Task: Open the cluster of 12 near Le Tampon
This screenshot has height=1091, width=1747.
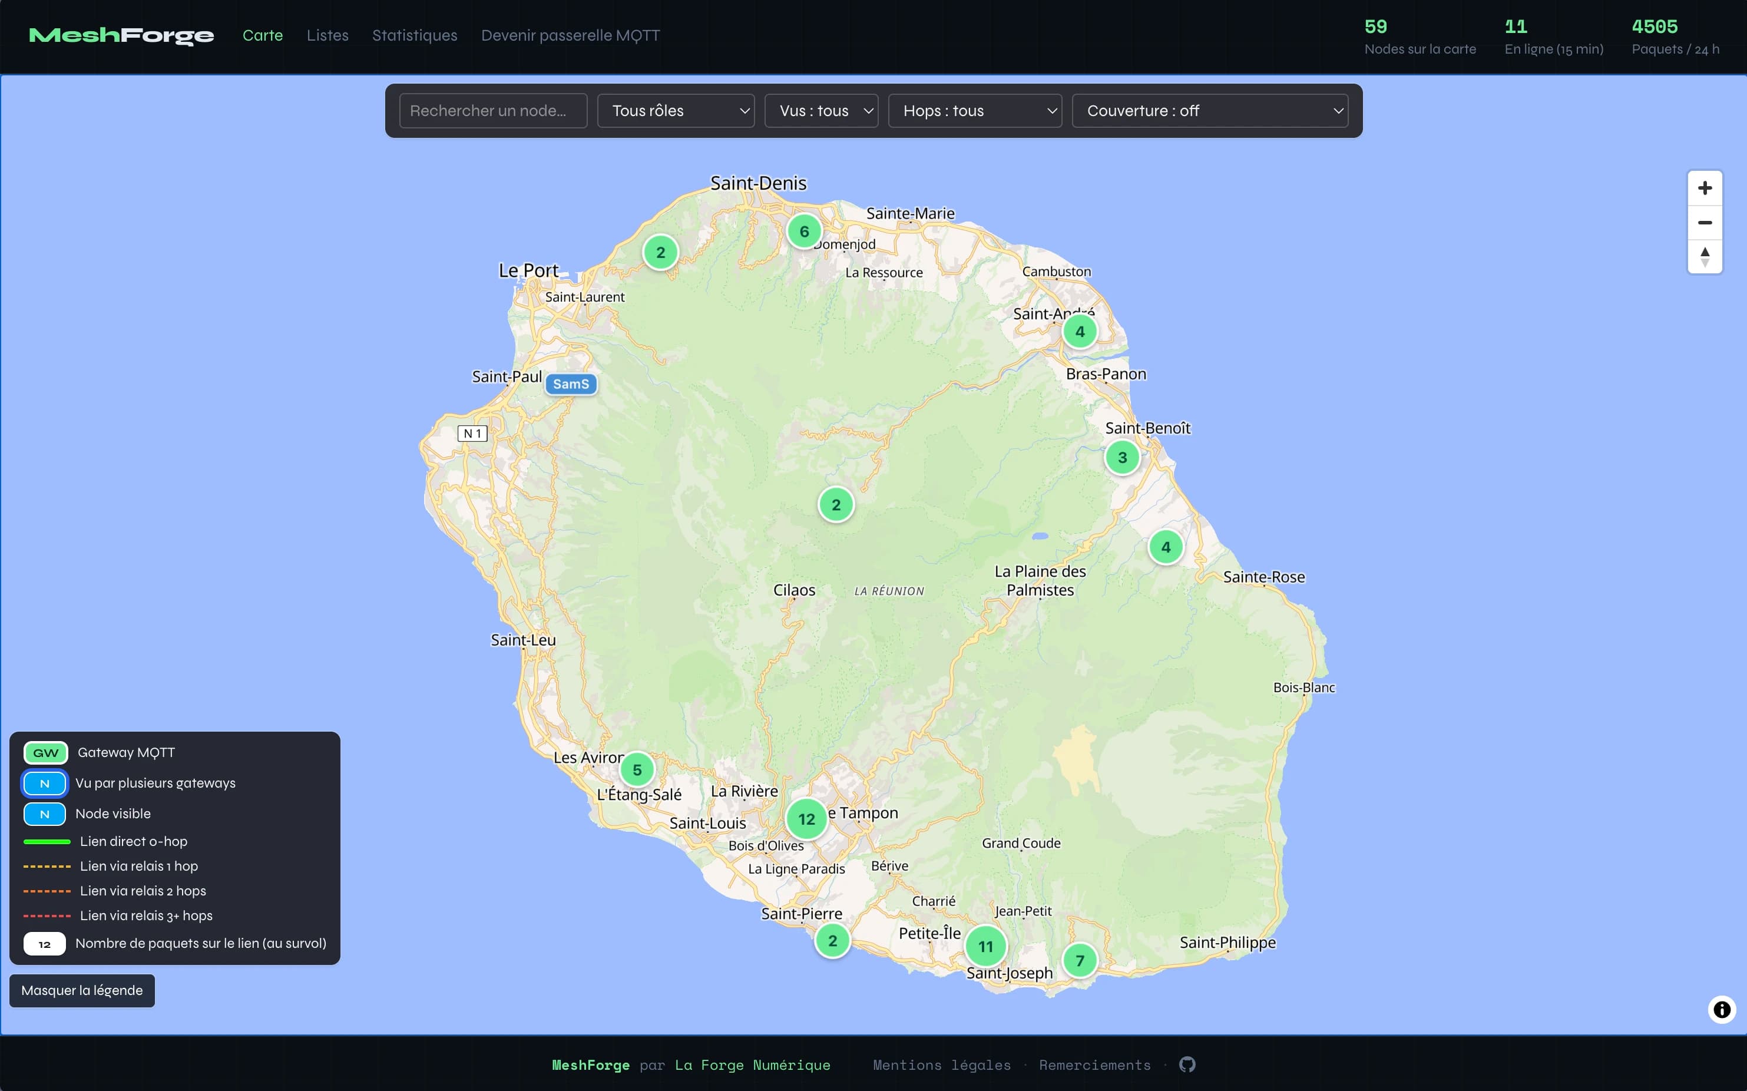Action: click(x=806, y=819)
